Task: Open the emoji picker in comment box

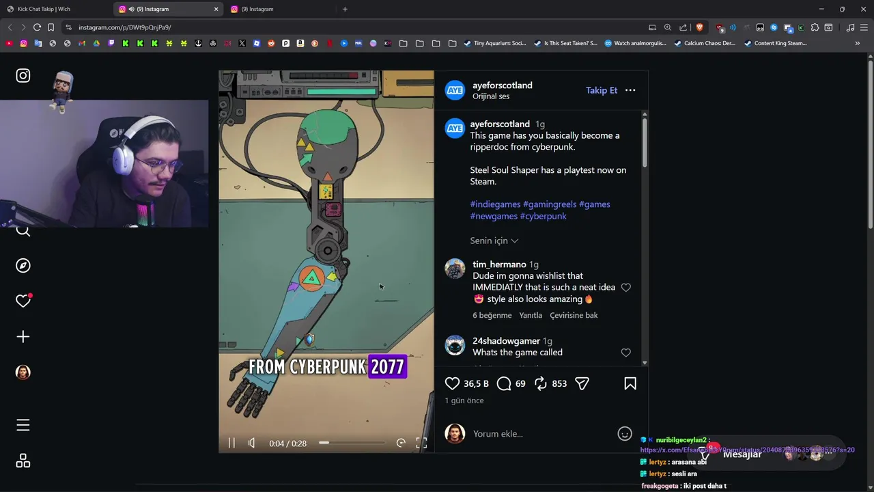Action: pyautogui.click(x=625, y=434)
